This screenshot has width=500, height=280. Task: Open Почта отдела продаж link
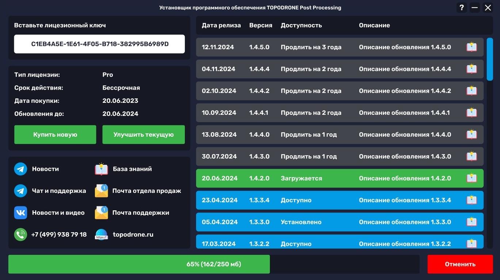click(x=147, y=191)
